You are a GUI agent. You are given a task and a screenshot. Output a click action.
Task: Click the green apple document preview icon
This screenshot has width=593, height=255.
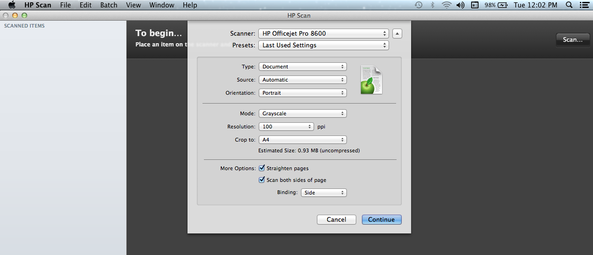click(x=371, y=80)
